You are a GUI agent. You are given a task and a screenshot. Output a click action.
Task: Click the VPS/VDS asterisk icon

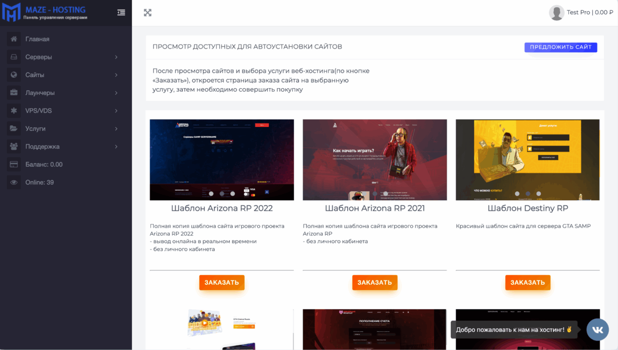click(14, 110)
